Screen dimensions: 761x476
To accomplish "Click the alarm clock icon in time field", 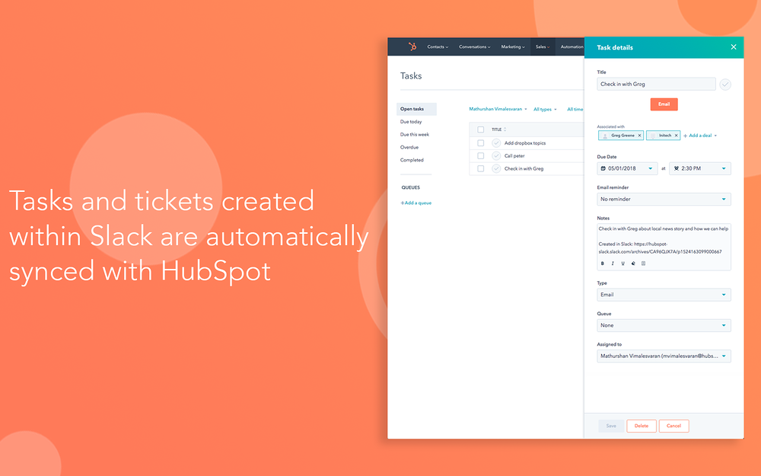I will (676, 168).
